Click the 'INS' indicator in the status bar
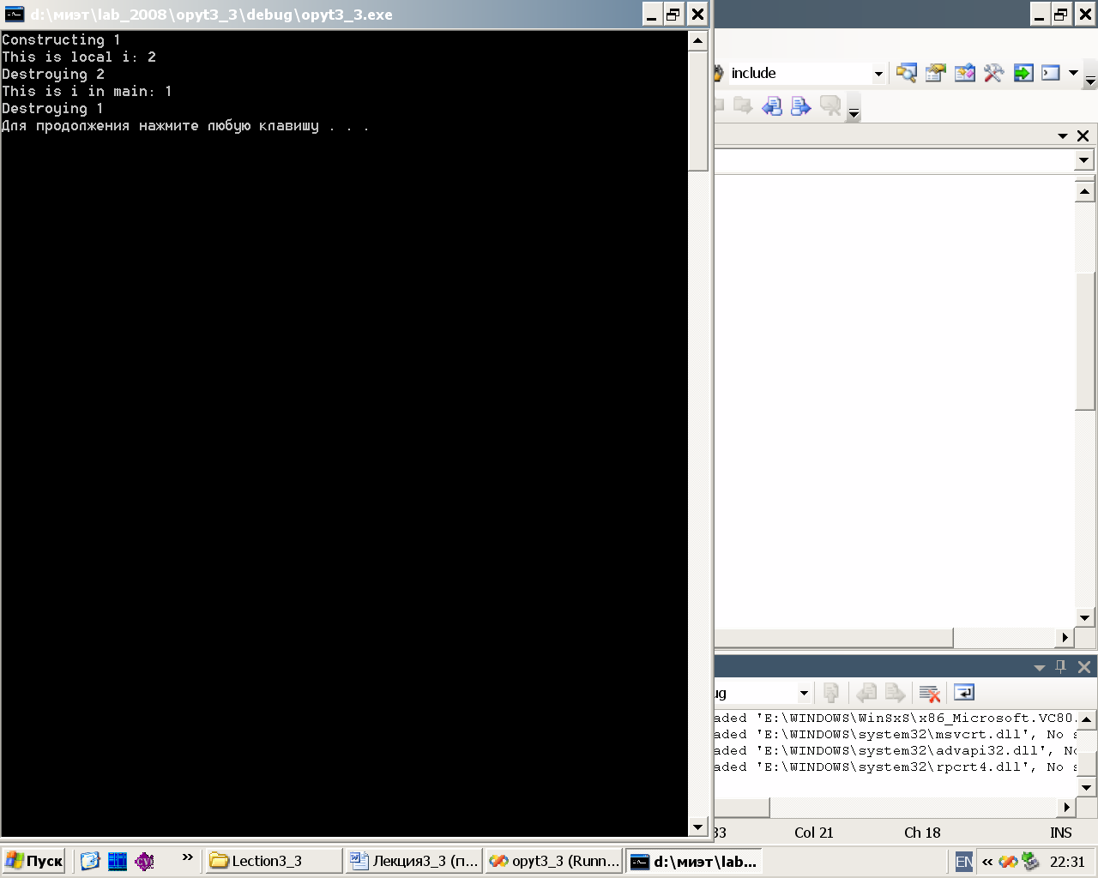This screenshot has width=1098, height=878. click(1061, 833)
